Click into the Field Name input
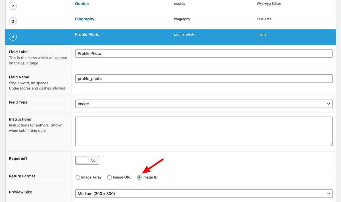The height and width of the screenshot is (202, 341). 203,79
